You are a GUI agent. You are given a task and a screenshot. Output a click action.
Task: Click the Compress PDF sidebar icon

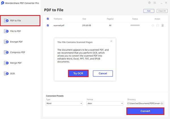tap(6, 52)
